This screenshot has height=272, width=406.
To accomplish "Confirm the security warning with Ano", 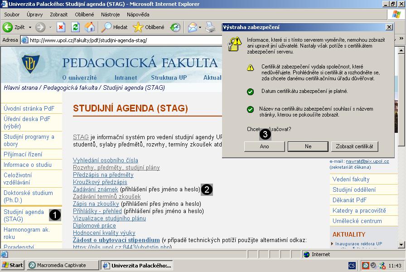I will pos(264,146).
